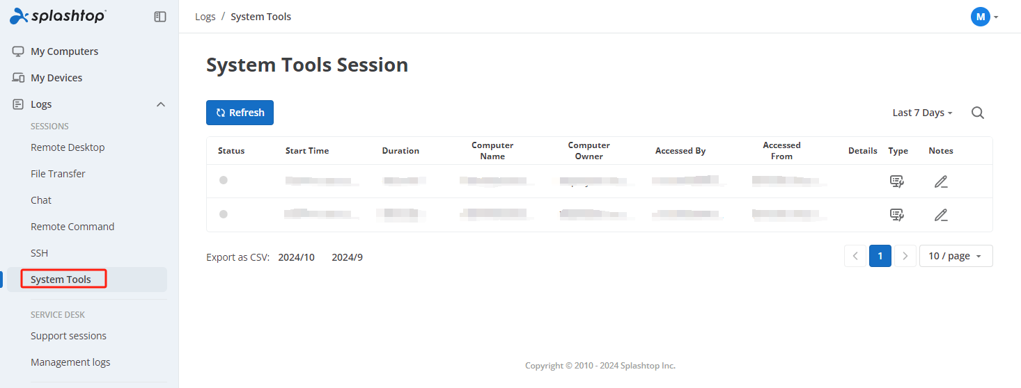Open search with the magnifier icon
This screenshot has width=1021, height=388.
(x=978, y=113)
